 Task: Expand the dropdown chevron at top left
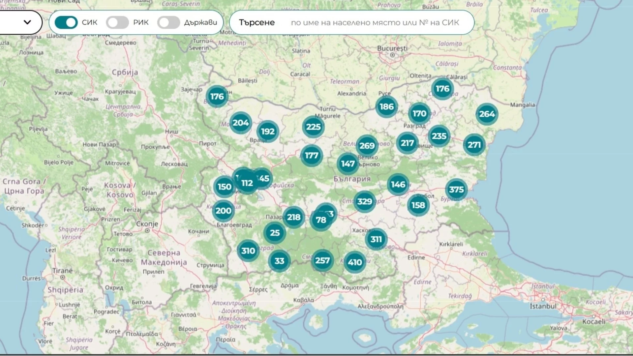coord(27,22)
